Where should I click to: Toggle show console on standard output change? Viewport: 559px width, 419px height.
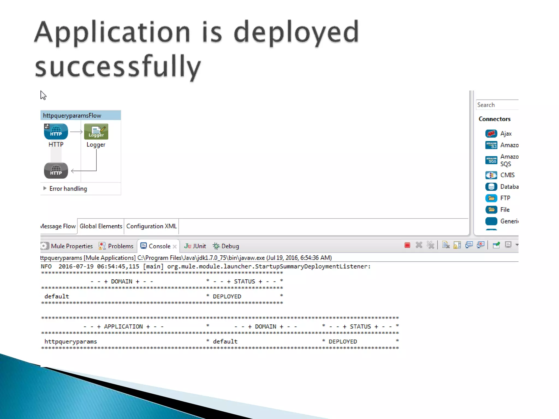[x=469, y=245]
